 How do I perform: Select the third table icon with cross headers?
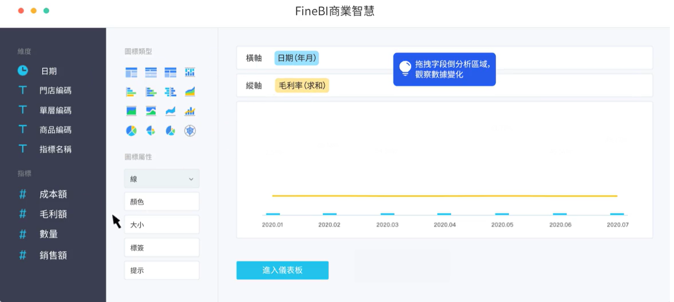(x=170, y=72)
